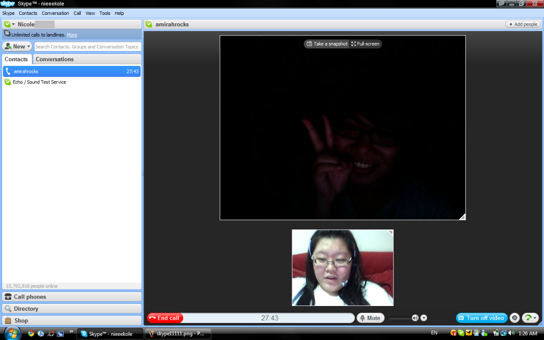The height and width of the screenshot is (340, 544).
Task: Click the remote video feed
Action: click(343, 127)
